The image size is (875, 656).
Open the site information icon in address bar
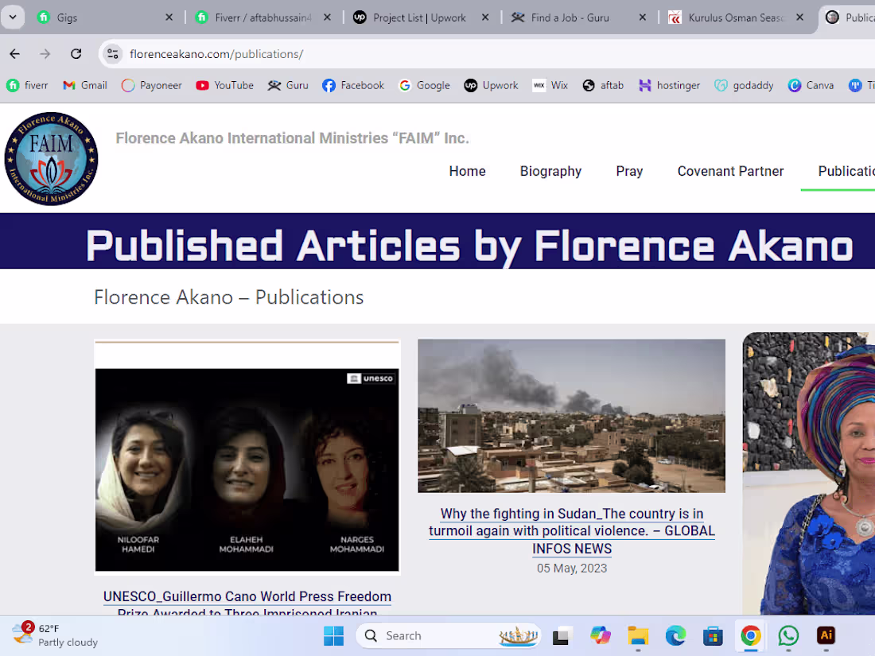tap(113, 54)
